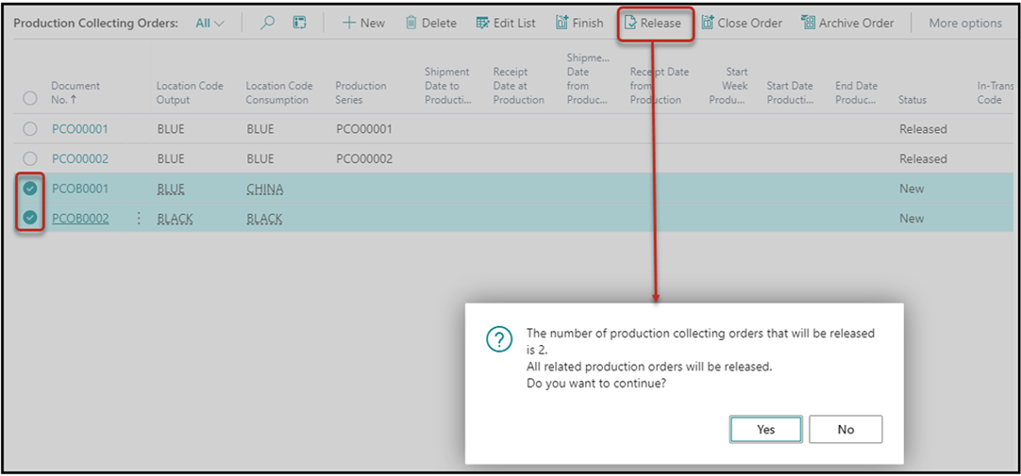The image size is (1021, 476).
Task: Click the search magnifier icon
Action: coord(267,24)
